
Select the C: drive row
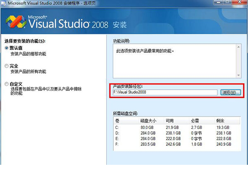click(177, 127)
